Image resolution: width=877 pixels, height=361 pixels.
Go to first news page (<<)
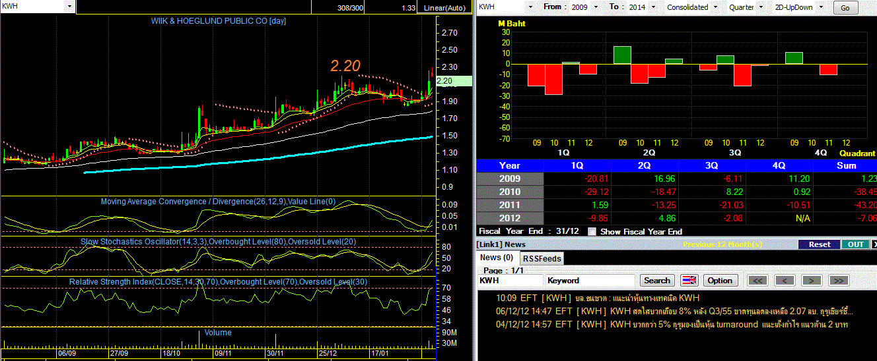(757, 280)
